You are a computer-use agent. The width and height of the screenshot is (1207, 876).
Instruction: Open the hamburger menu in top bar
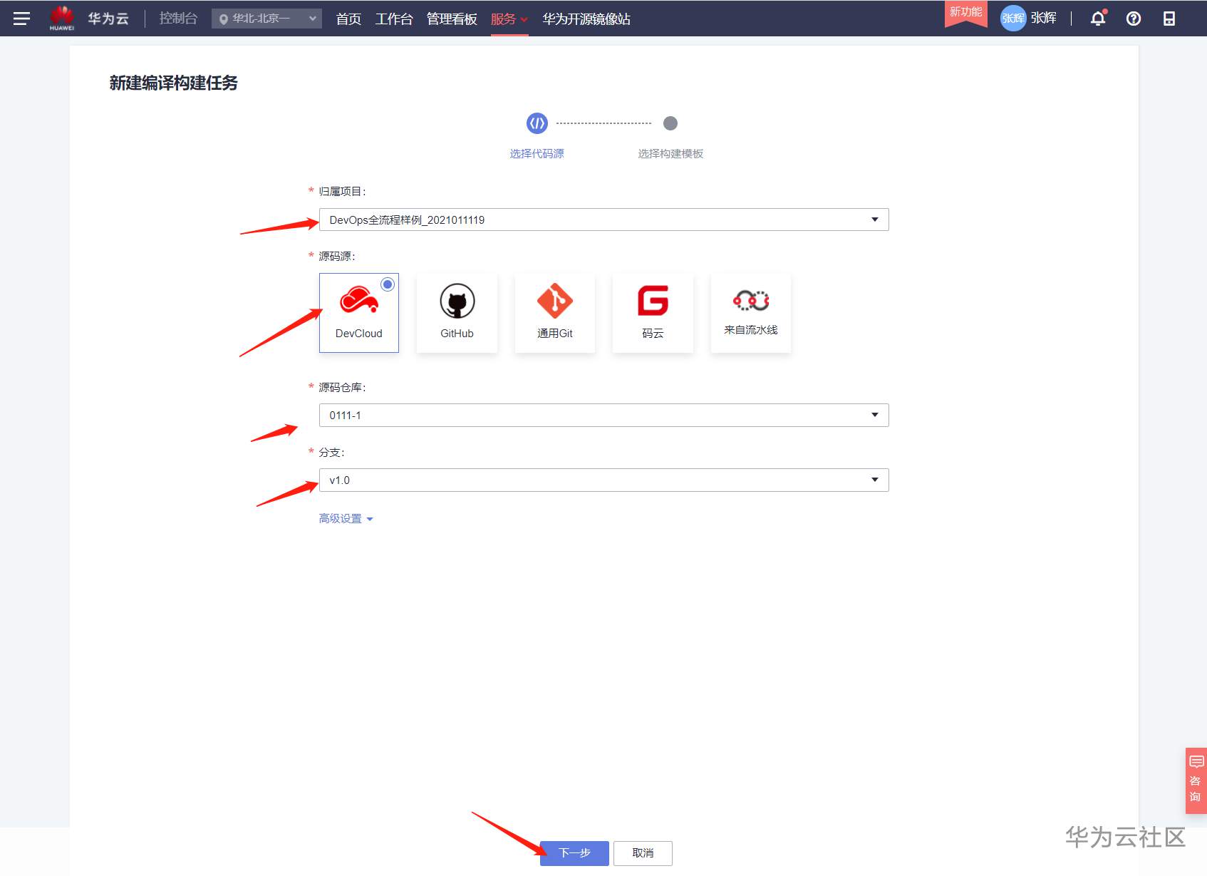(x=21, y=19)
